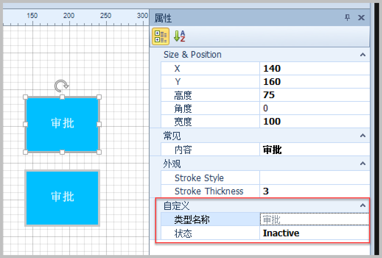Edit the 高度 value 75

[x=315, y=95]
